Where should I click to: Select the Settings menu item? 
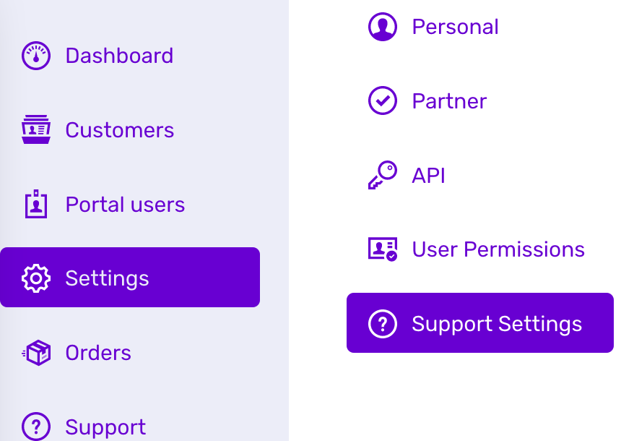107,278
